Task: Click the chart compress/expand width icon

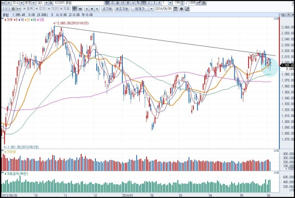Action: pyautogui.click(x=19, y=9)
